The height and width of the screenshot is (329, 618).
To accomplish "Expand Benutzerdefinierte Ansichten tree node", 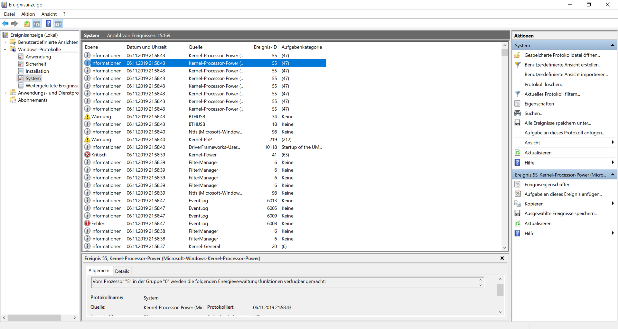I will coord(5,42).
